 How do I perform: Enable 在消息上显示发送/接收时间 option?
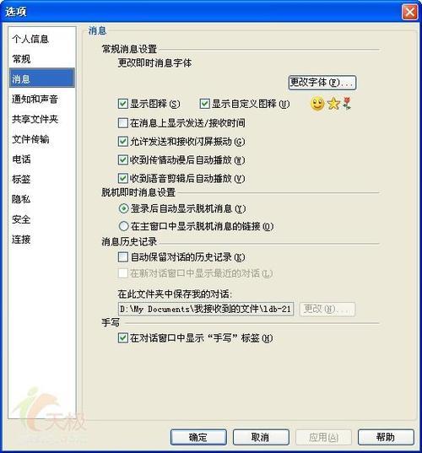pyautogui.click(x=123, y=123)
